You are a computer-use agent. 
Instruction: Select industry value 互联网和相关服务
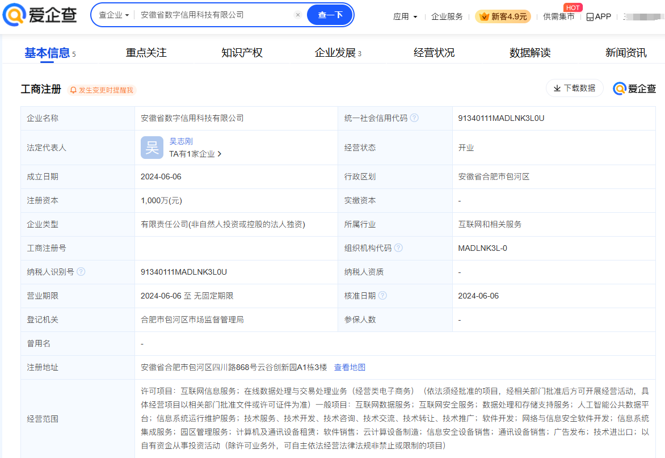(x=490, y=224)
